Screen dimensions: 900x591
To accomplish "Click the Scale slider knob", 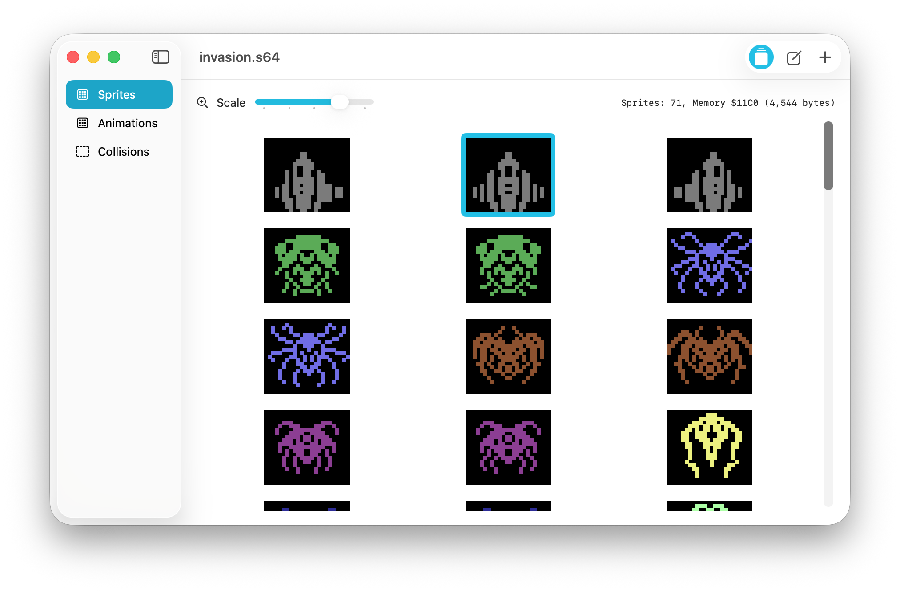I will click(x=340, y=102).
